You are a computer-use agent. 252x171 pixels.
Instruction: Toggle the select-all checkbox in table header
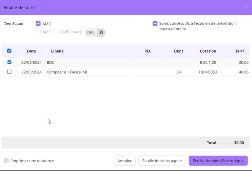click(x=10, y=51)
